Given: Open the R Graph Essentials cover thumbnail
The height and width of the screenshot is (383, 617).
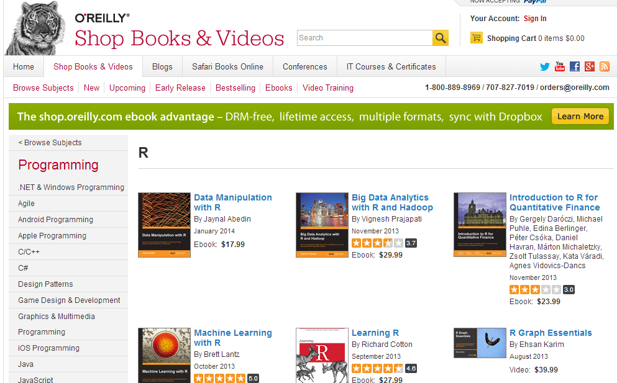Looking at the screenshot, I should [x=480, y=343].
